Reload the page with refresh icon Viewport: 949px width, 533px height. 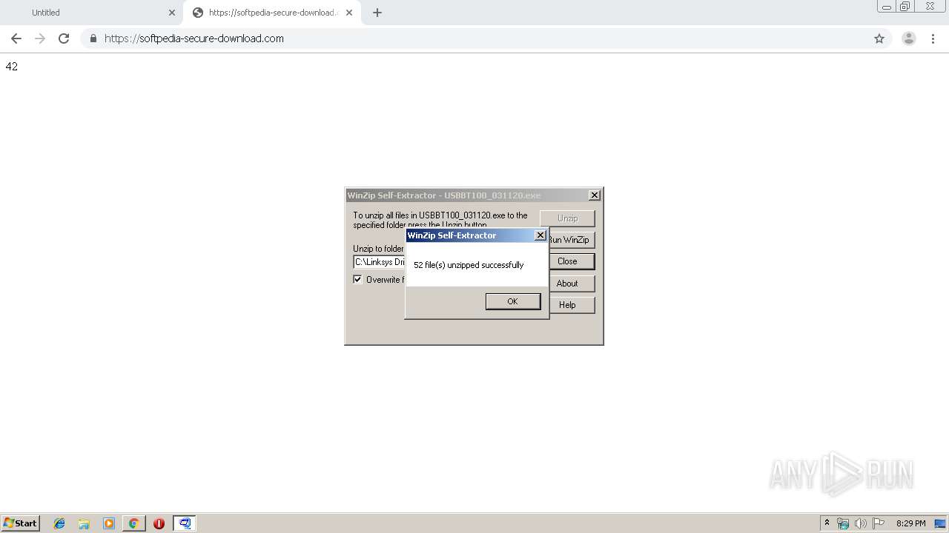click(x=64, y=38)
